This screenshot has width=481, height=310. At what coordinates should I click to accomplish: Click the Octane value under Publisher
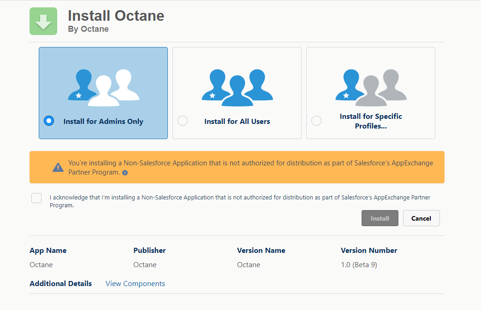145,265
